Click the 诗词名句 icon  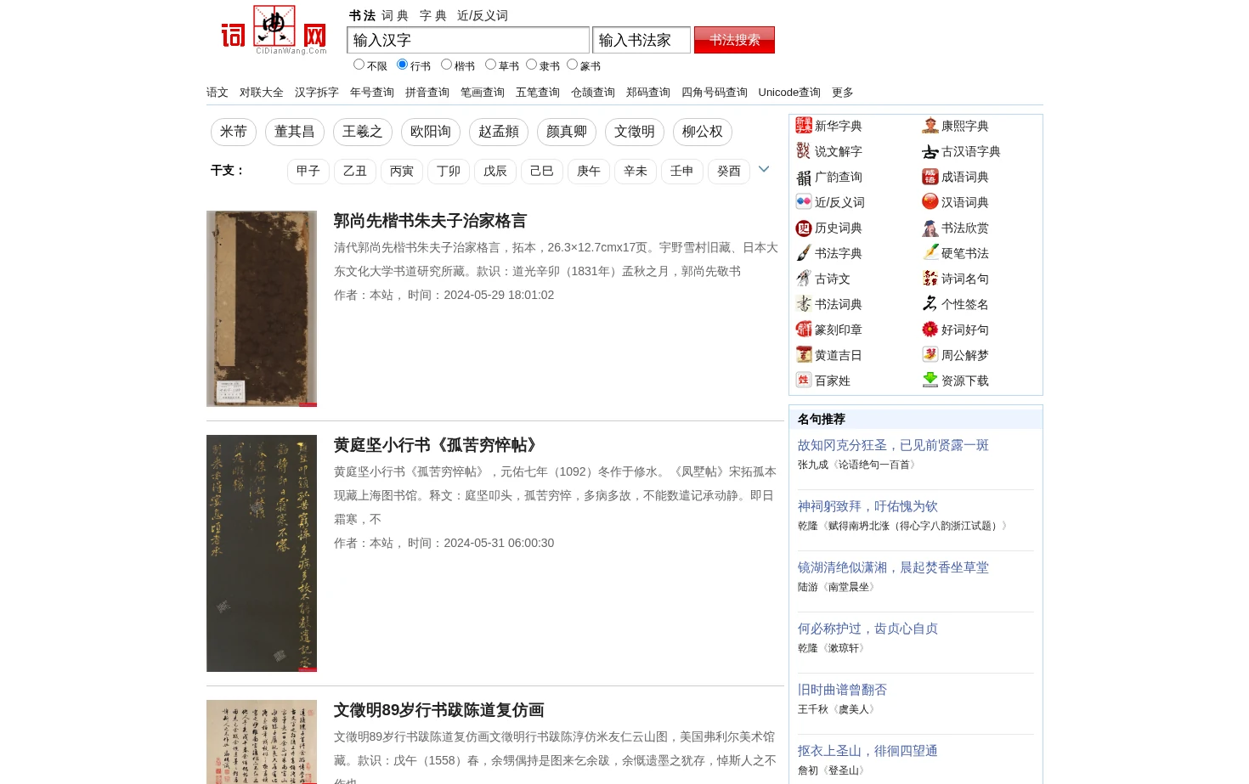930,279
